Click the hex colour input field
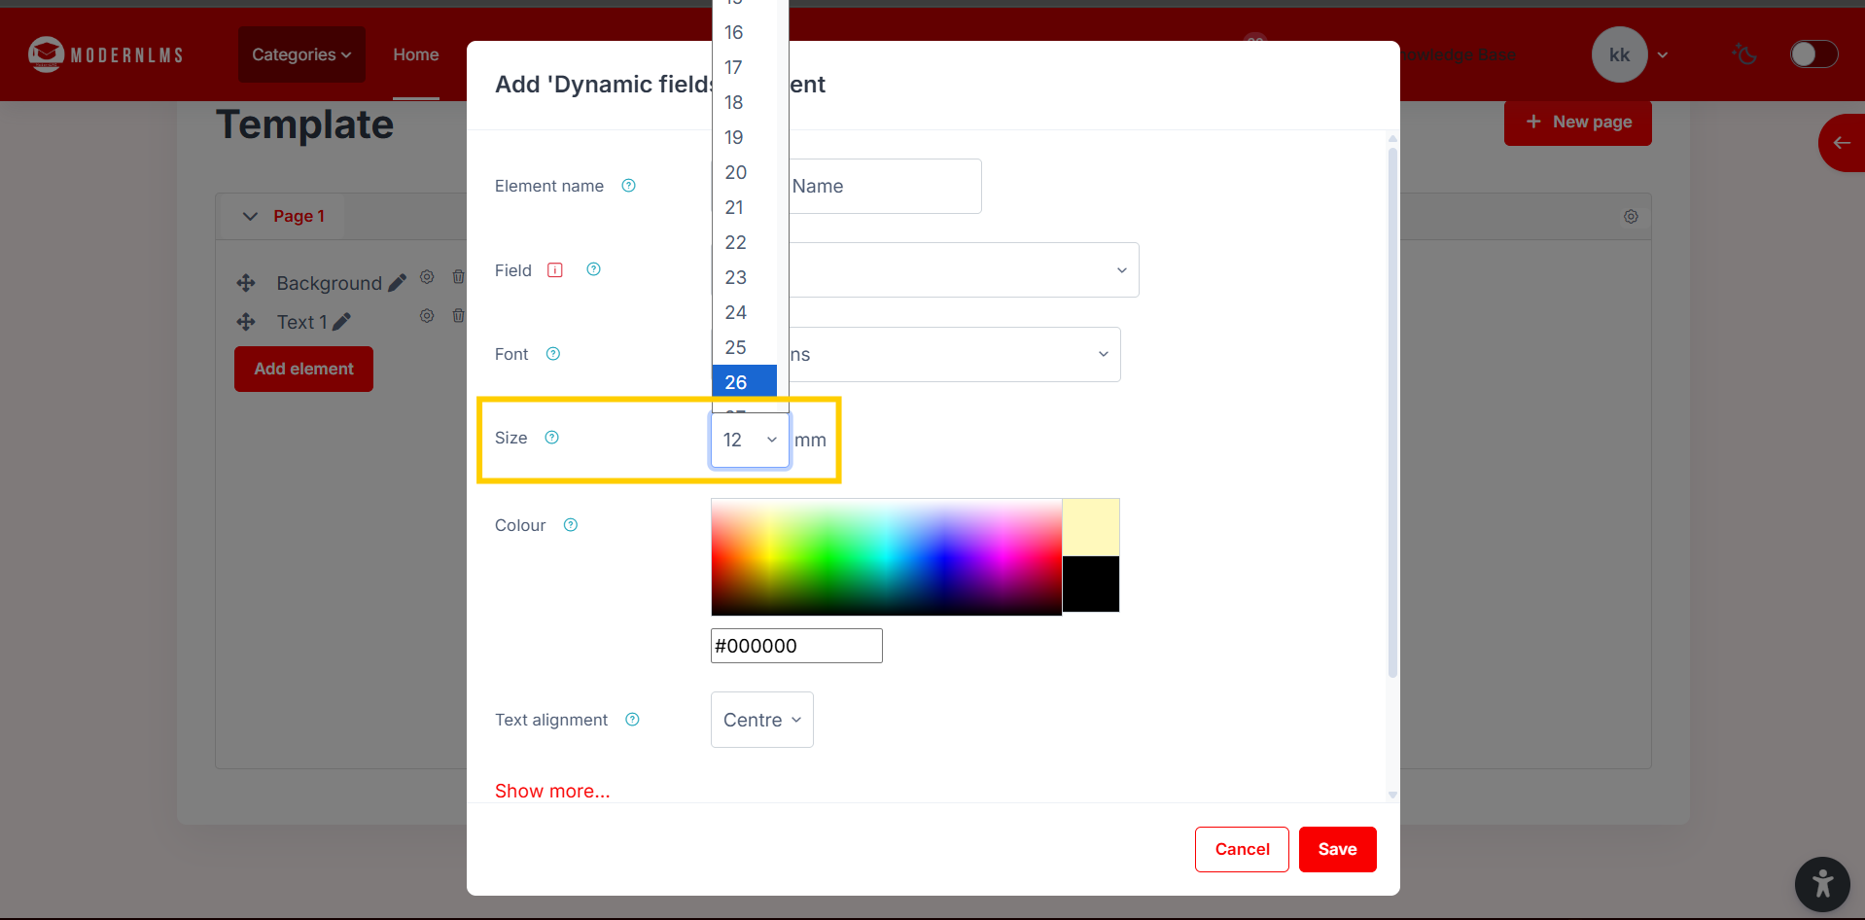The width and height of the screenshot is (1865, 920). click(796, 646)
